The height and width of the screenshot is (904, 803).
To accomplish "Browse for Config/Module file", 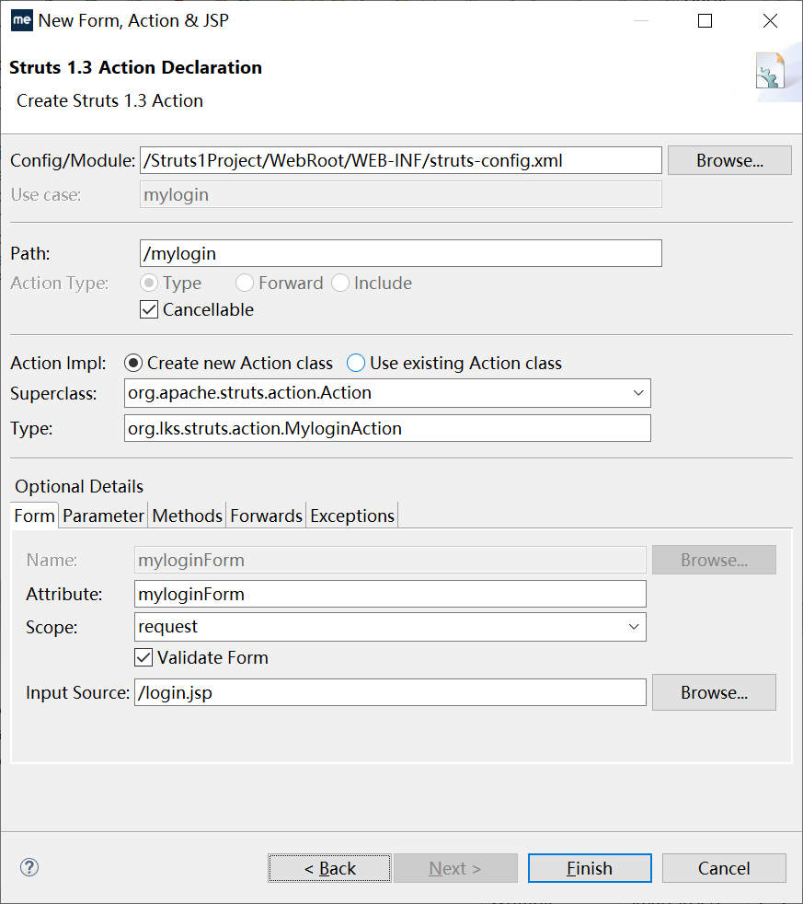I will pyautogui.click(x=729, y=160).
